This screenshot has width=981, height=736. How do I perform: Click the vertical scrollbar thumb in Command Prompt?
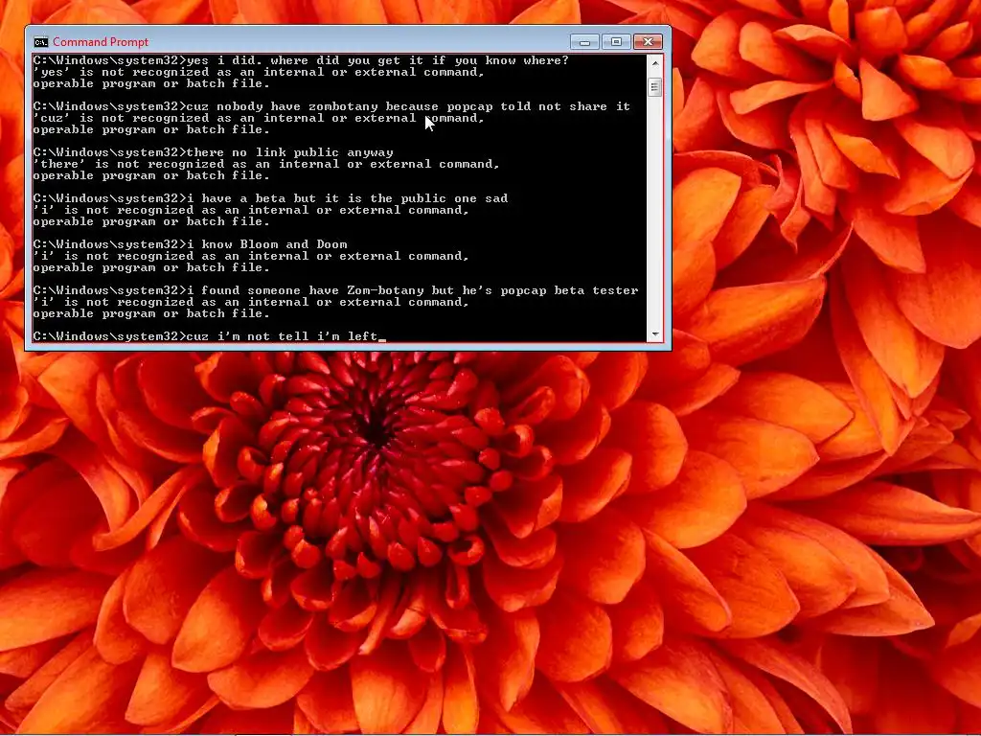(654, 87)
